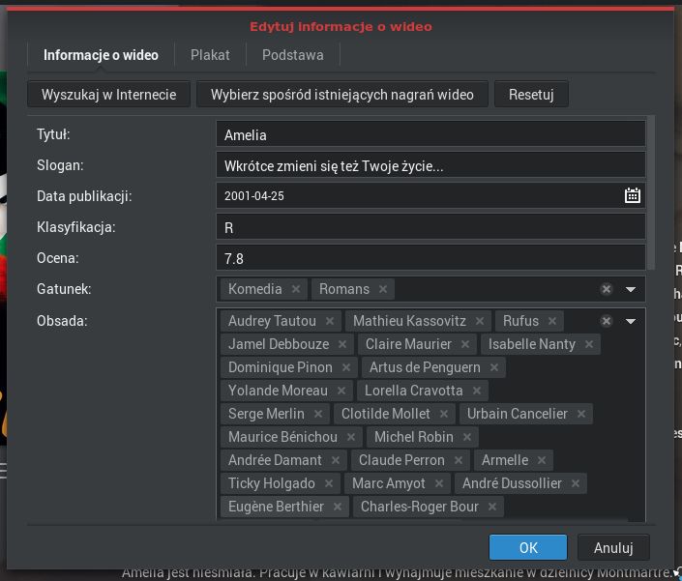Remove Claire Maurier from cast
The width and height of the screenshot is (682, 581).
[465, 344]
